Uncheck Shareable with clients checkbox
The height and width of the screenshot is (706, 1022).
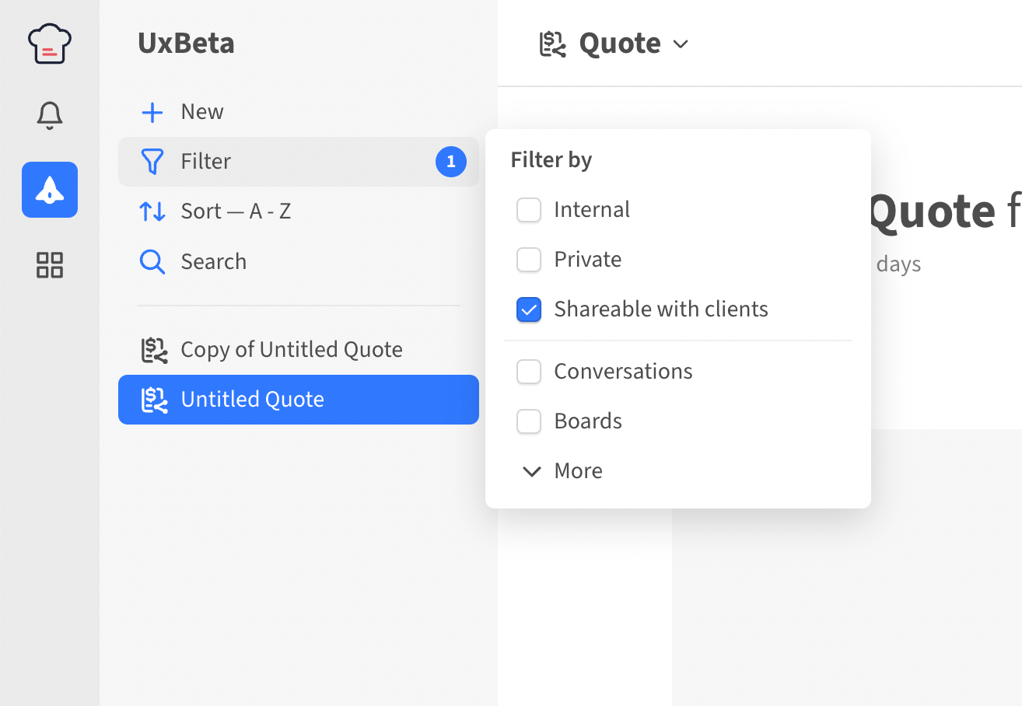pyautogui.click(x=529, y=309)
